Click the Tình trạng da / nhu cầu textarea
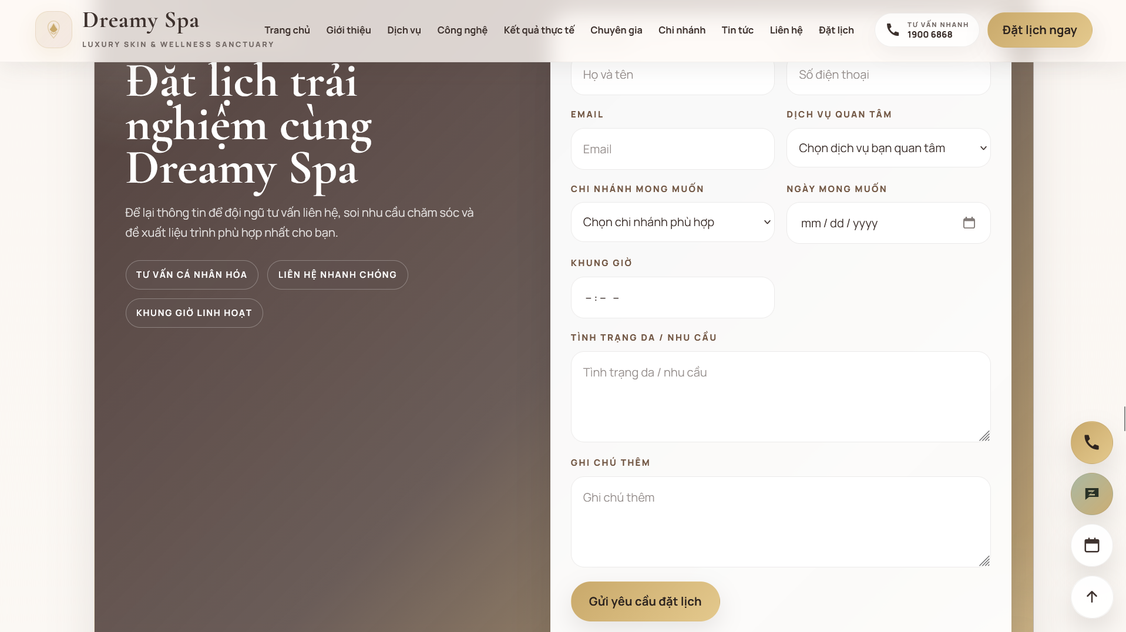This screenshot has height=632, width=1126. tap(780, 396)
